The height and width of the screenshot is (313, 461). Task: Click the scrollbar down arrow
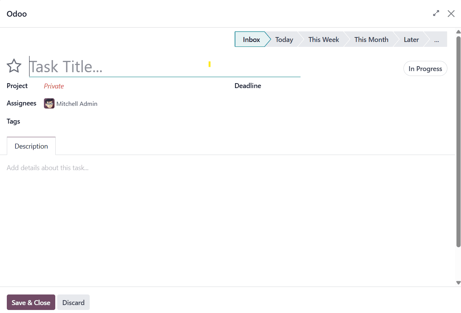coord(458,282)
